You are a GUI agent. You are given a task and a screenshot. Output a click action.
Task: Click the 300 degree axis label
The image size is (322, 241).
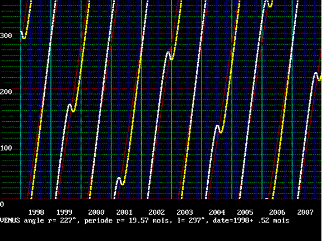click(6, 36)
